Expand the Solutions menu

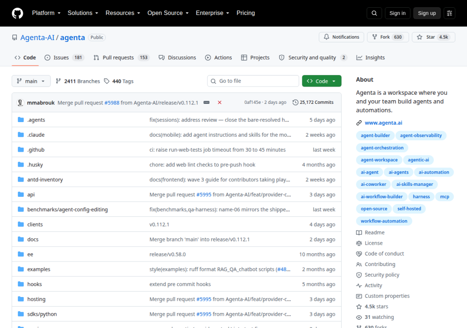[83, 13]
